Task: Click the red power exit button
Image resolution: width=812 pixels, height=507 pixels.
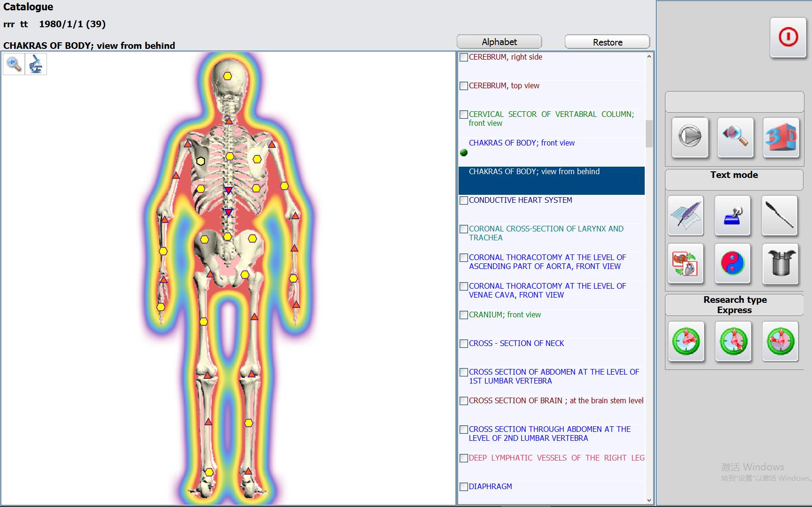Action: click(x=788, y=37)
